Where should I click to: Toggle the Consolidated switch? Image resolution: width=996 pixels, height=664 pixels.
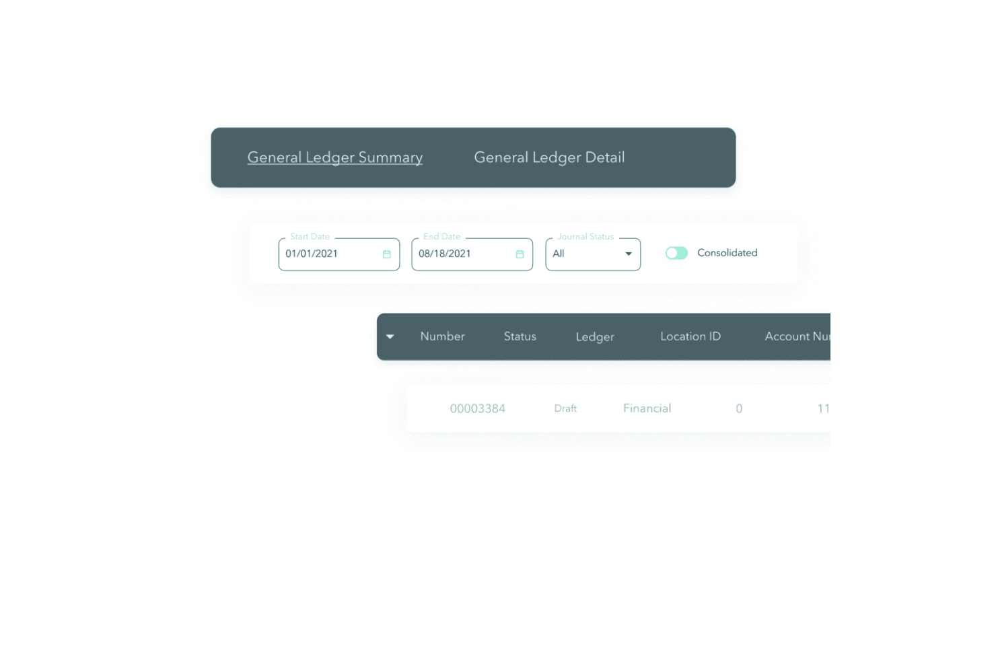coord(677,253)
